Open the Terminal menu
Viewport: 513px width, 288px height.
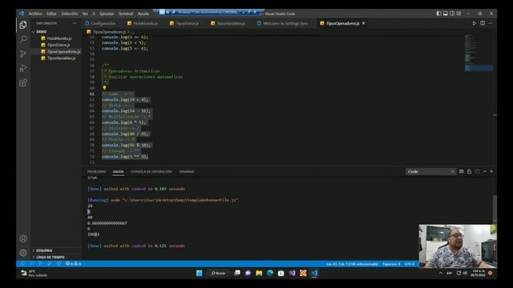point(126,14)
